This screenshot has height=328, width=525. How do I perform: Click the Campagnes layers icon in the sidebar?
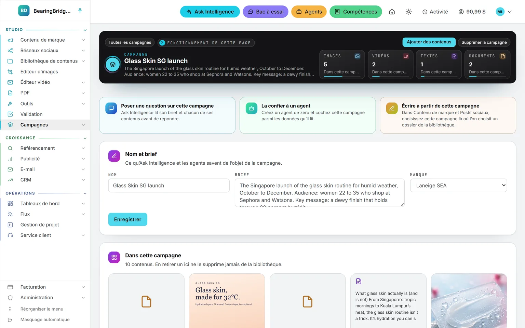click(10, 125)
